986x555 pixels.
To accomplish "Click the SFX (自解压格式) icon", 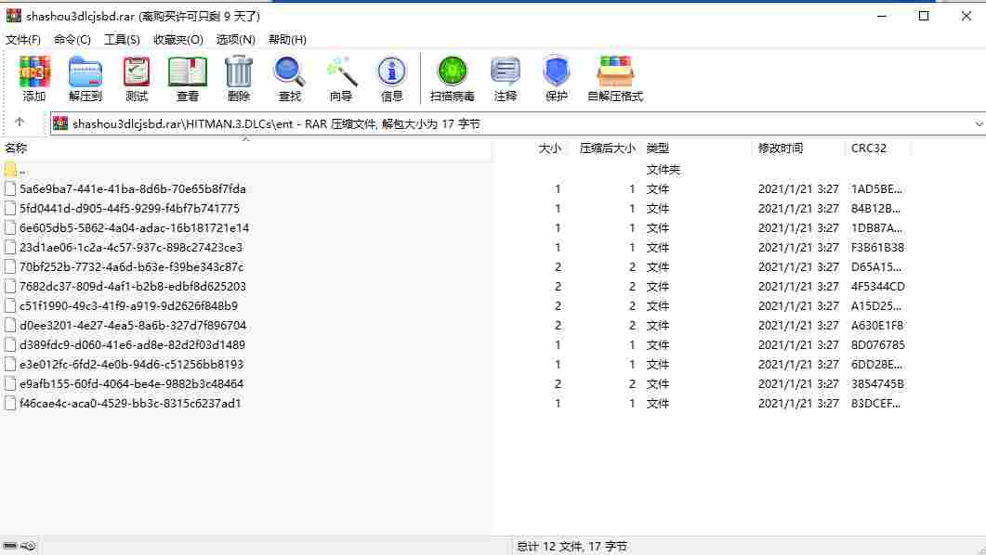I will (615, 79).
